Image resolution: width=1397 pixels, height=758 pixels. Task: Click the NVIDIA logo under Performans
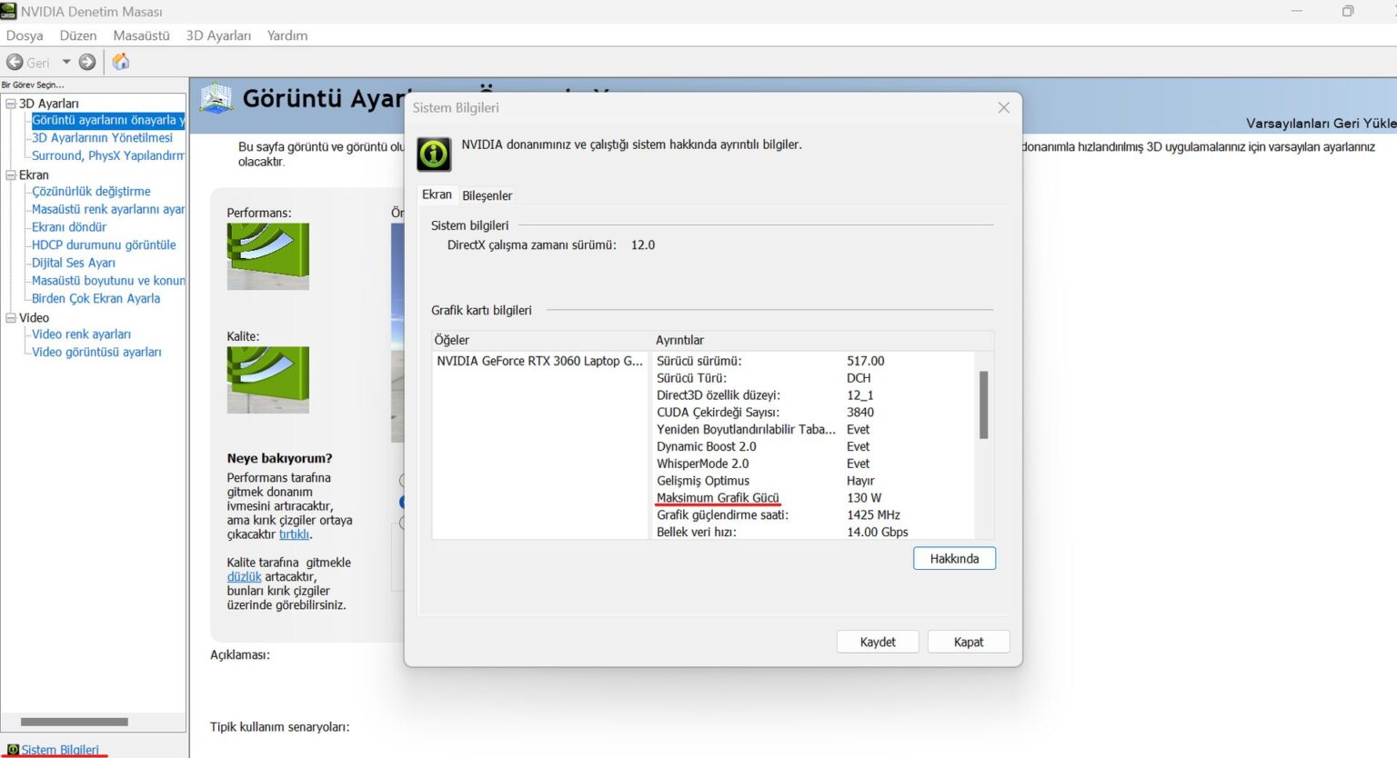266,255
